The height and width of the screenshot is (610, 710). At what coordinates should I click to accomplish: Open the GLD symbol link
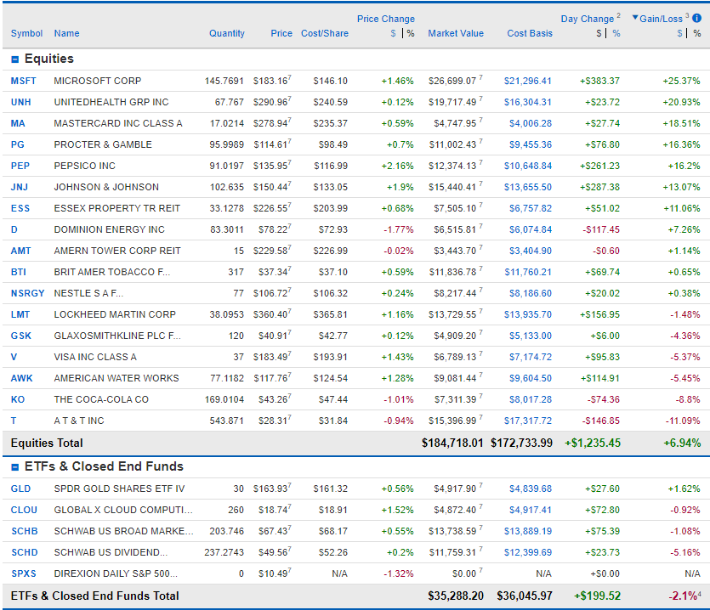[20, 489]
